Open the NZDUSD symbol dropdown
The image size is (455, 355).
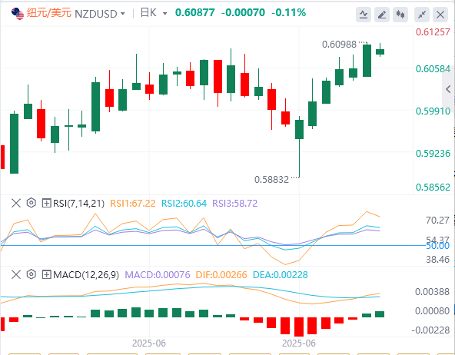(x=100, y=14)
